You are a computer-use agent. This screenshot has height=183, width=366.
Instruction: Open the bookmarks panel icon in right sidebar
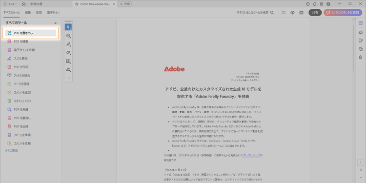(x=361, y=41)
